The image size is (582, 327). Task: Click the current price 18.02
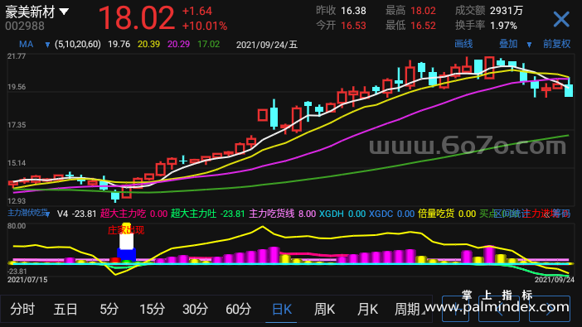tap(136, 17)
